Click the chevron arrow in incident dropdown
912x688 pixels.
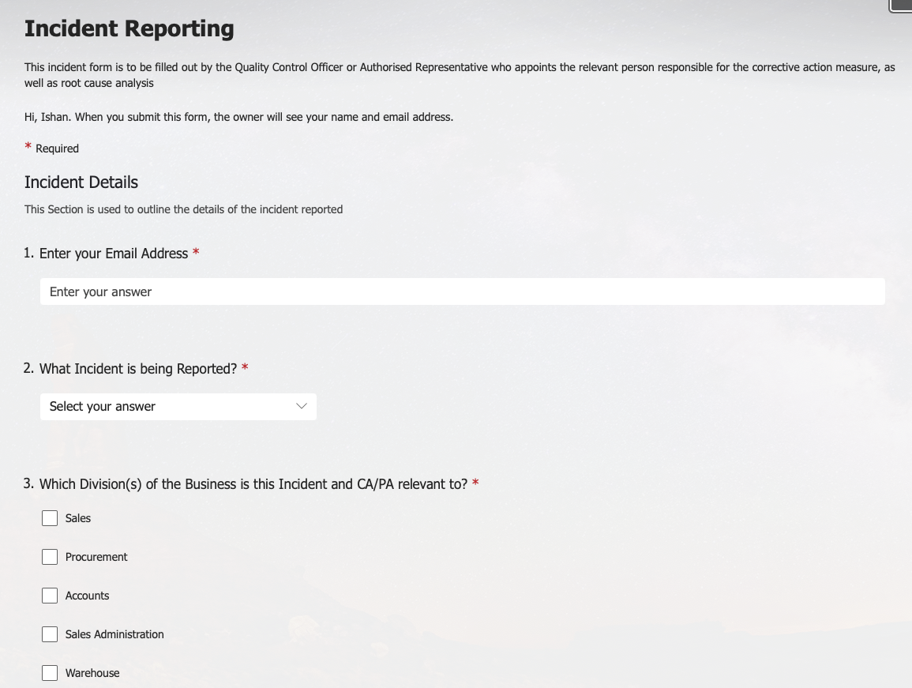(x=301, y=407)
